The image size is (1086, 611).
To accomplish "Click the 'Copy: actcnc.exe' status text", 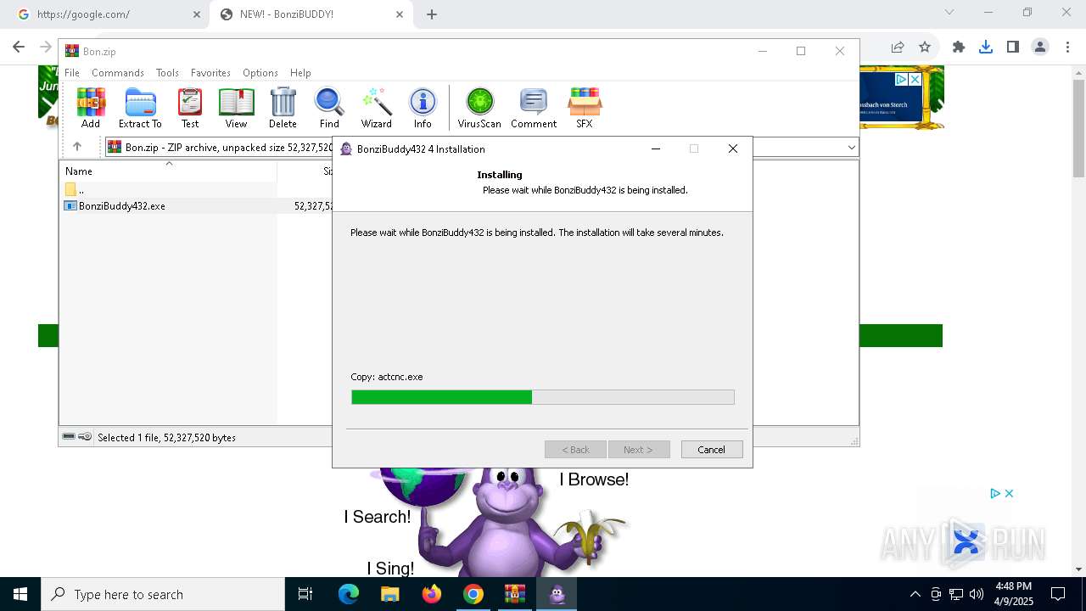I will [387, 377].
